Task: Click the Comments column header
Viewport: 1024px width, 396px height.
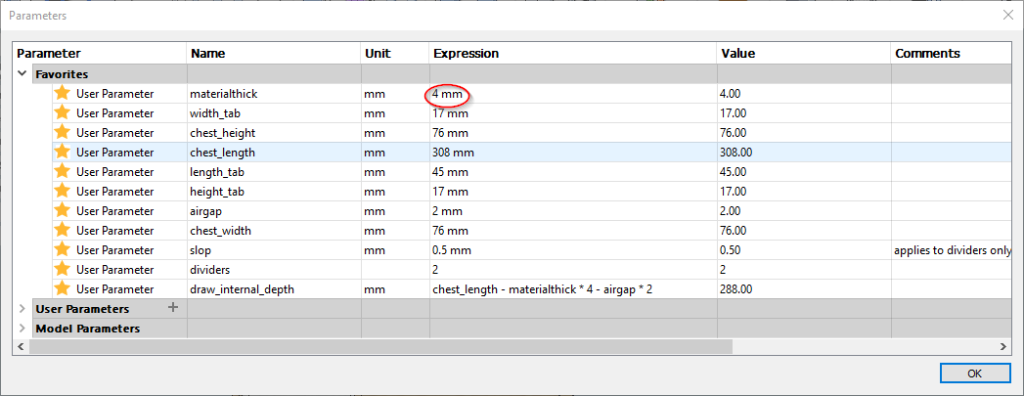Action: [927, 54]
